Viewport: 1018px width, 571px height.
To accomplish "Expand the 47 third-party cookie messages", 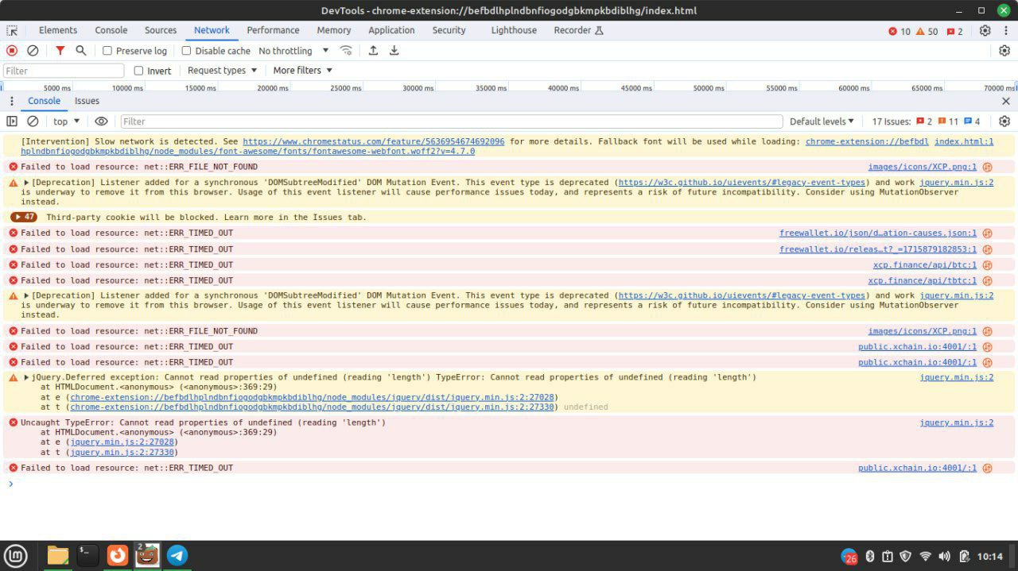I will [x=24, y=217].
